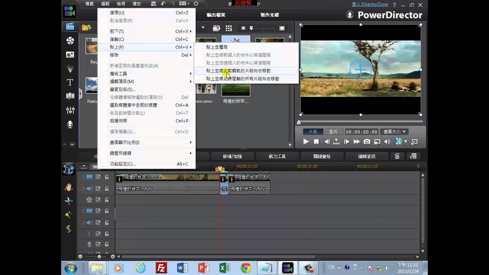Open the 登入 DirectorZone link
The height and width of the screenshot is (275, 489).
pyautogui.click(x=370, y=4)
